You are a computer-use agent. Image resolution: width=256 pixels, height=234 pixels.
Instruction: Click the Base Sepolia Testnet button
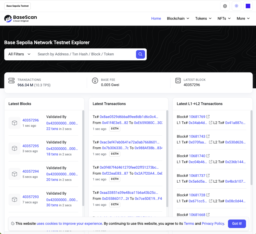pyautogui.click(x=17, y=6)
